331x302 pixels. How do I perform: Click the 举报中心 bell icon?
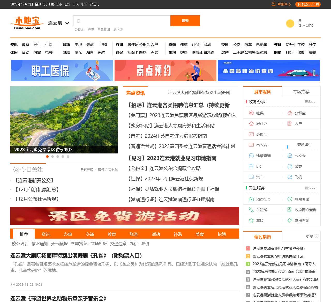pyautogui.click(x=274, y=4)
